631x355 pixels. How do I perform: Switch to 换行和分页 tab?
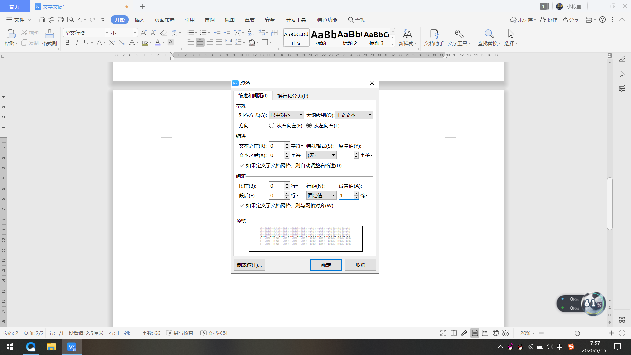click(292, 96)
